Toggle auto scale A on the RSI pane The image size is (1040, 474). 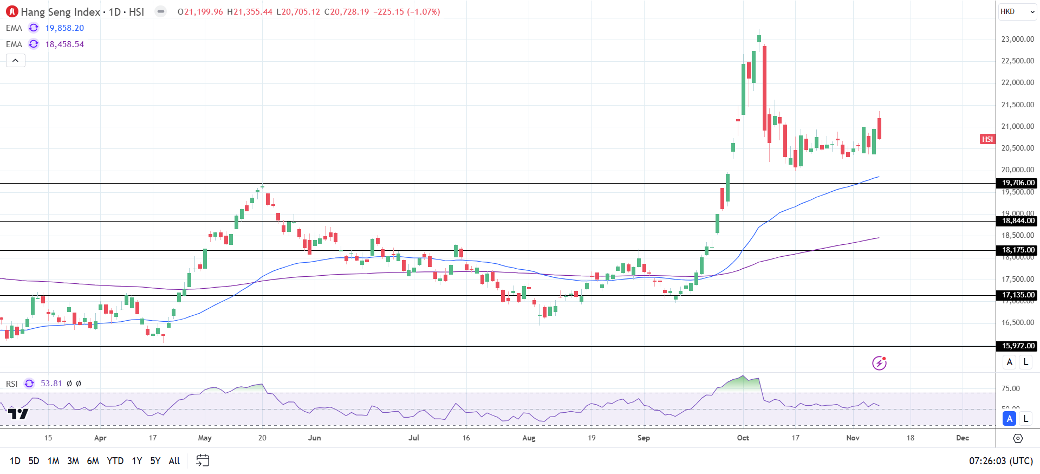pyautogui.click(x=1010, y=419)
